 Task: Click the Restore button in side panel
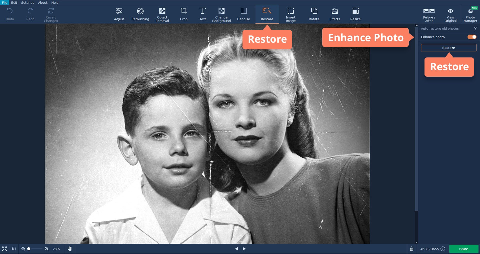tap(448, 48)
